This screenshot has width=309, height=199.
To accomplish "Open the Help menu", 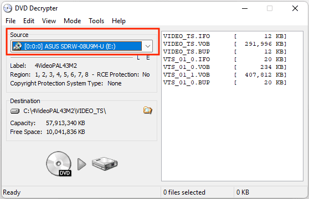I will click(119, 21).
